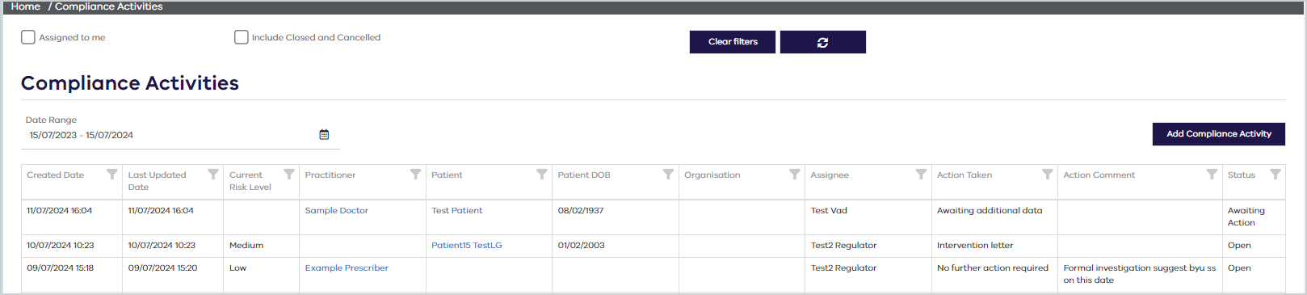Tick Include Closed and Cancelled checkbox
The image size is (1307, 295).
pos(242,37)
